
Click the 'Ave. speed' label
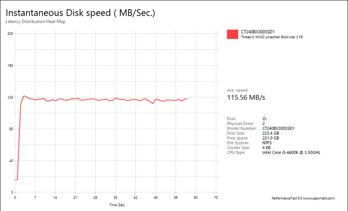pos(237,90)
